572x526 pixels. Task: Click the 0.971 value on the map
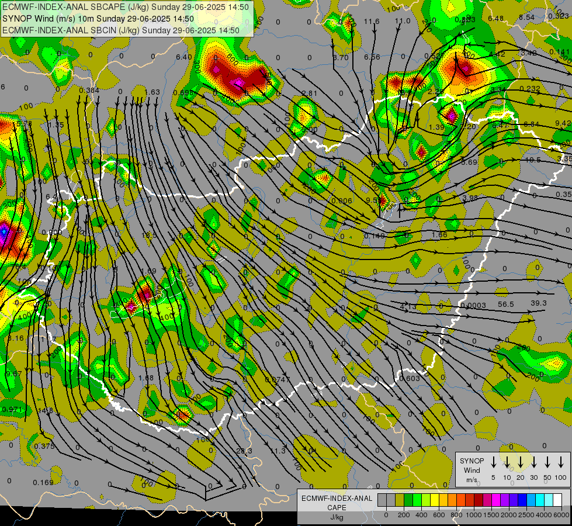(x=12, y=410)
